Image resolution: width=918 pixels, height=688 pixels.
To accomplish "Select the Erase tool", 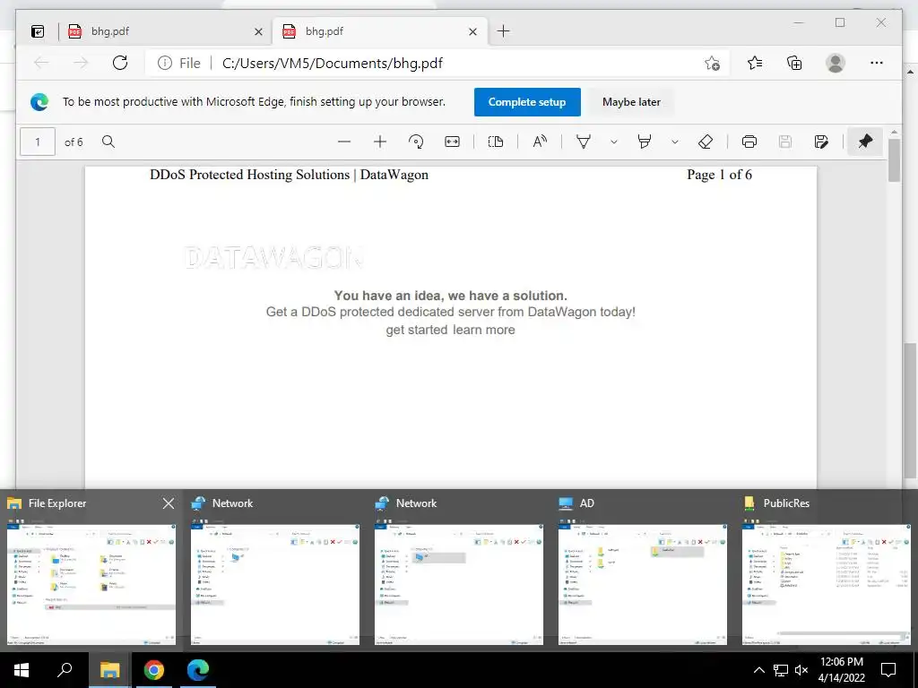I will pyautogui.click(x=706, y=142).
